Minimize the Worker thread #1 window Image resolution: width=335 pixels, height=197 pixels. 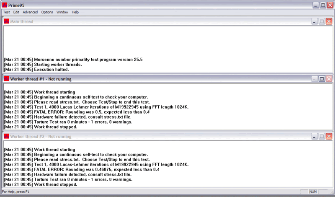314,79
